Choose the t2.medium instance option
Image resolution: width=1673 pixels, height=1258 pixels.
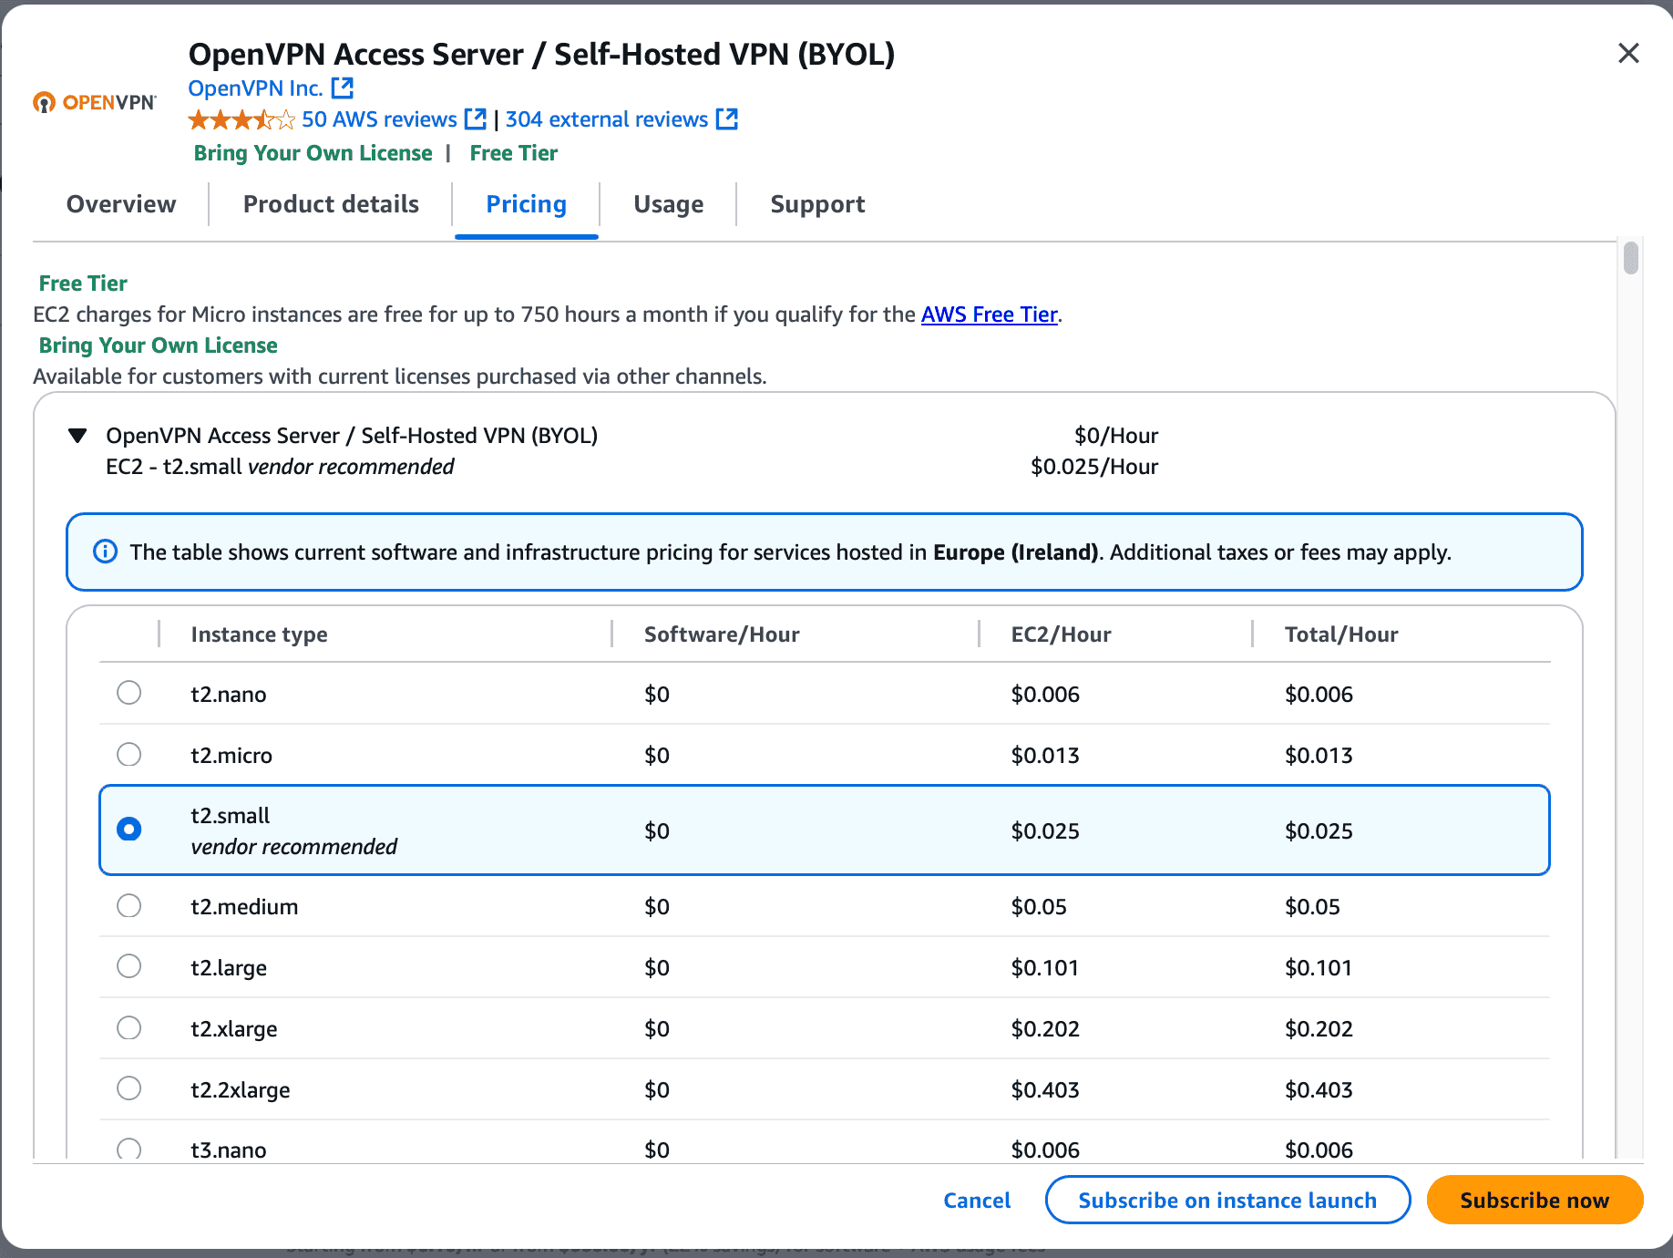coord(129,906)
